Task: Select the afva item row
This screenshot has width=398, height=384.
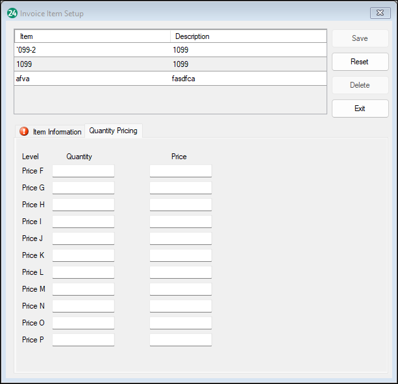Action: pyautogui.click(x=170, y=79)
